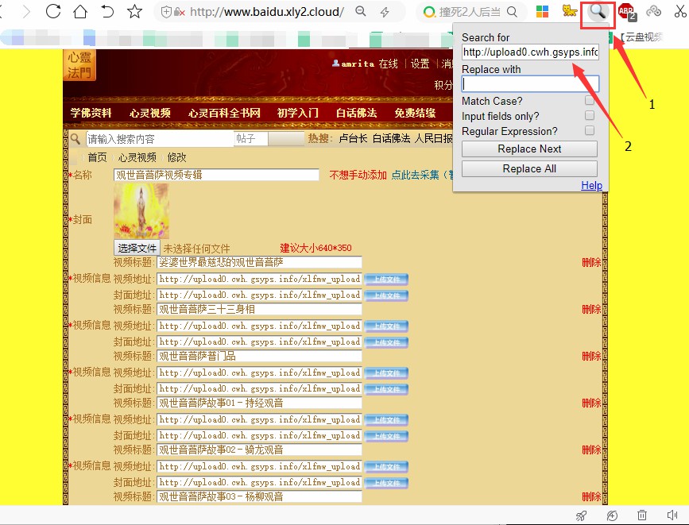689x525 pixels.
Task: Click the scissors screenshot icon
Action: pos(680,11)
